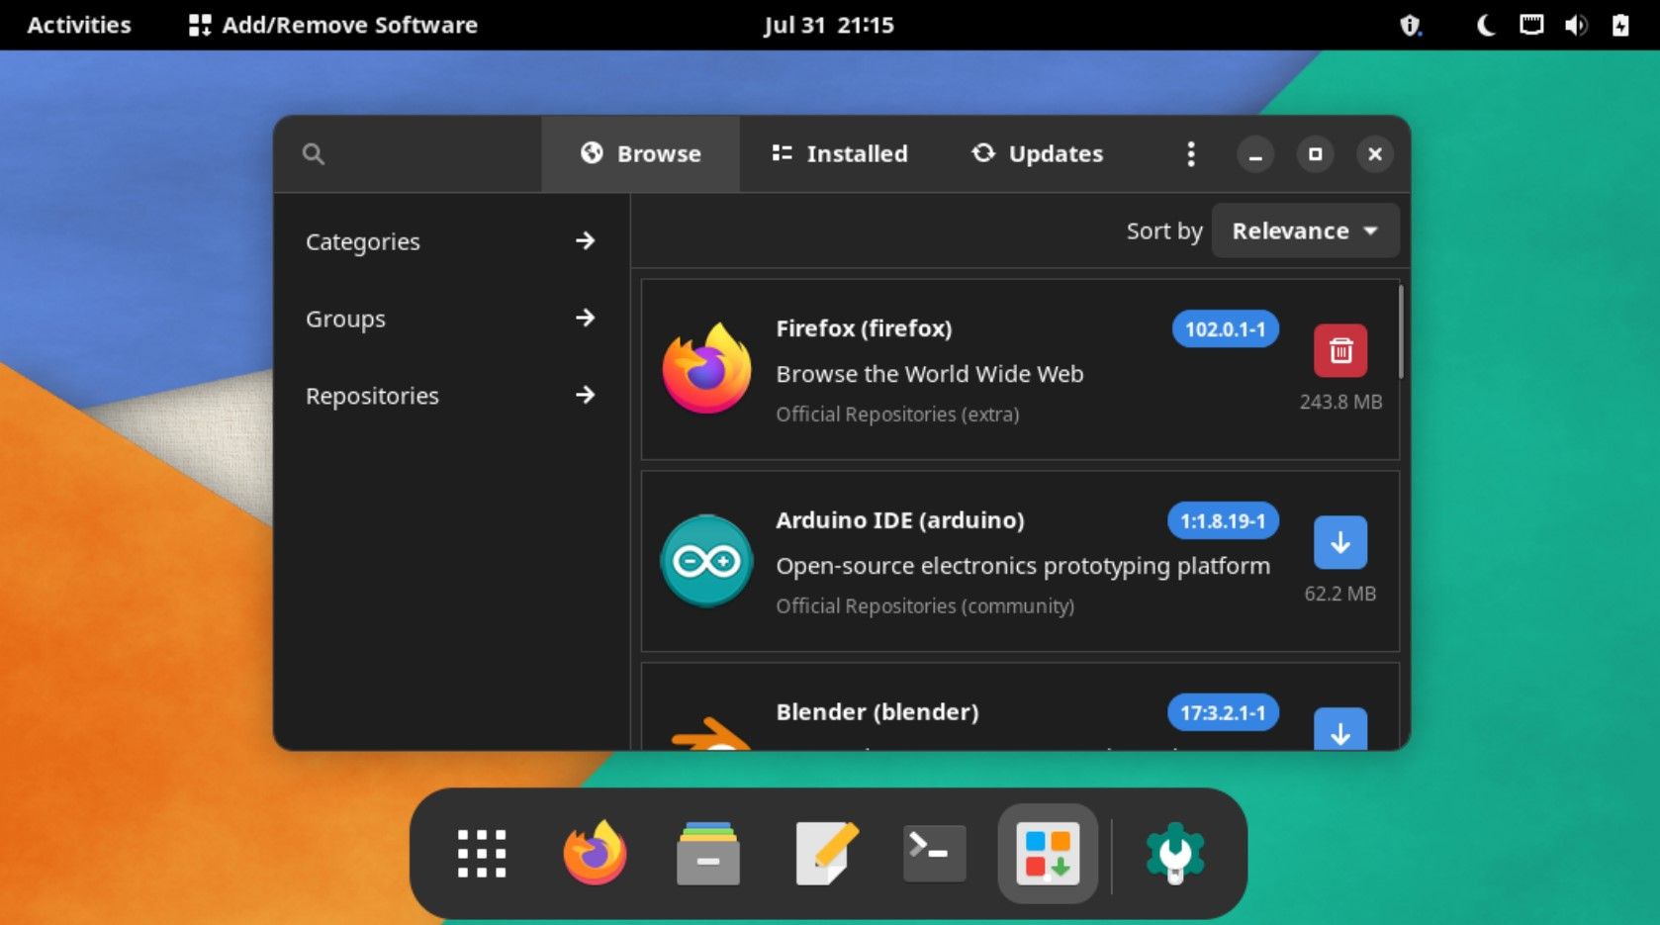Screen dimensions: 1660x925
Task: Expand the Categories section
Action: pyautogui.click(x=451, y=241)
